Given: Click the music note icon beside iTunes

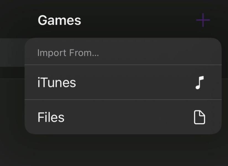Looking at the screenshot, I should pyautogui.click(x=199, y=82).
